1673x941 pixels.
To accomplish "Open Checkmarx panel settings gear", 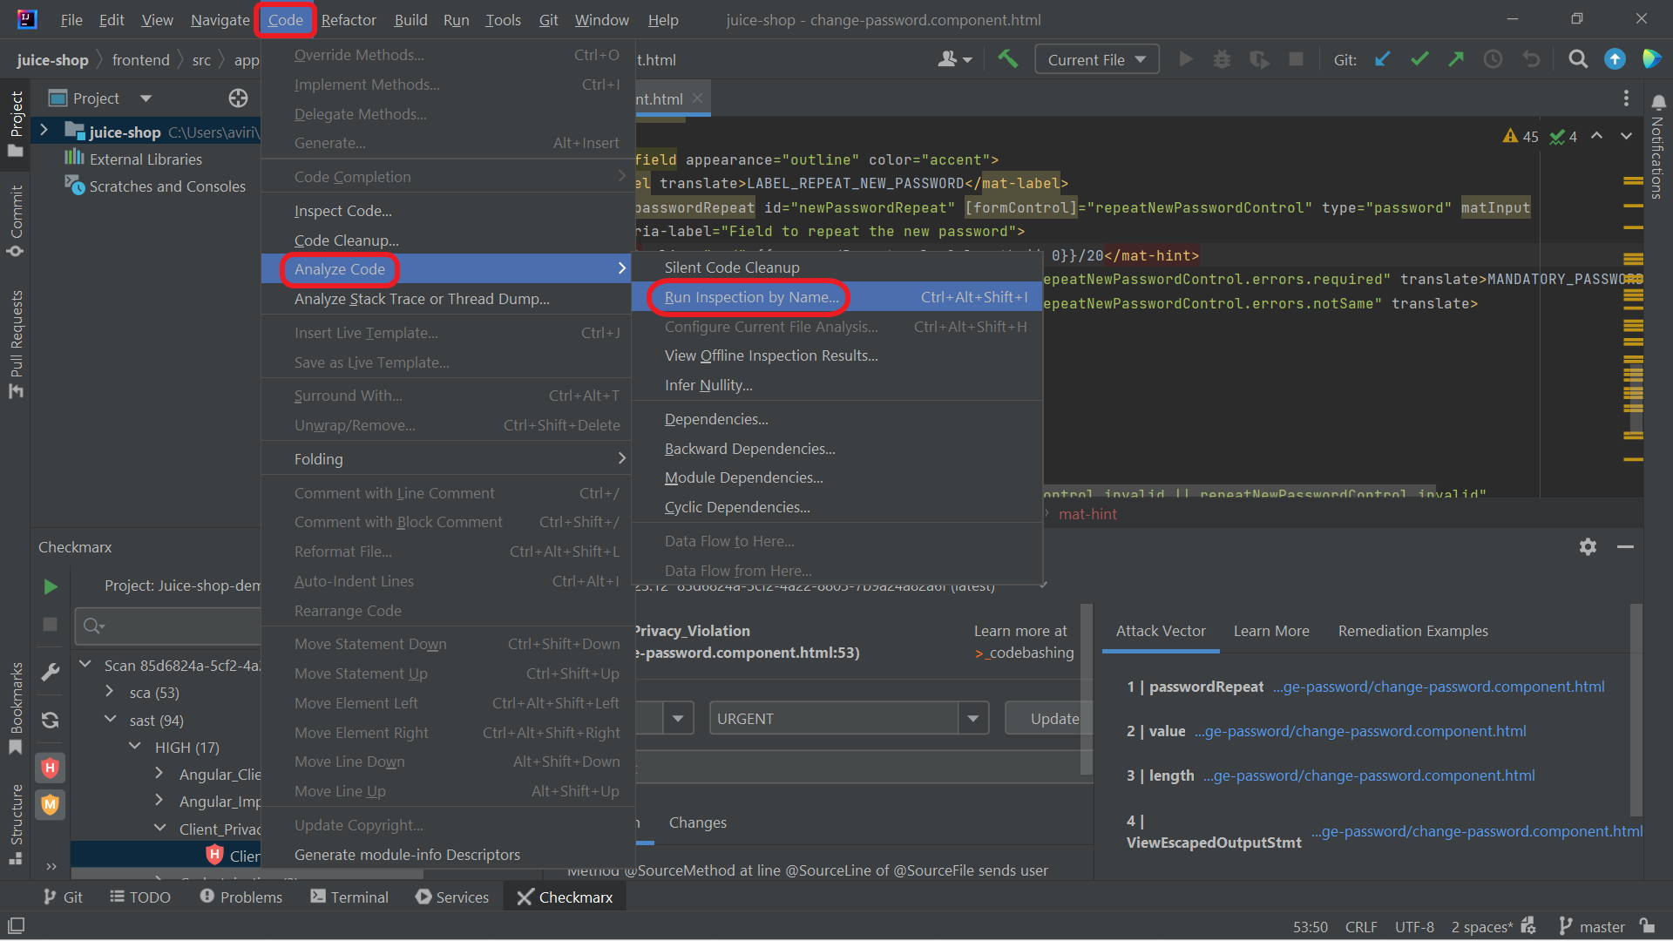I will click(x=1588, y=546).
